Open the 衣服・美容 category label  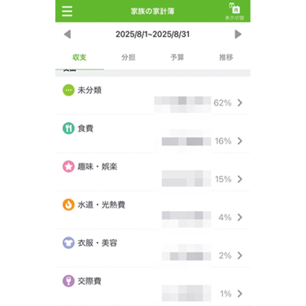(x=97, y=243)
